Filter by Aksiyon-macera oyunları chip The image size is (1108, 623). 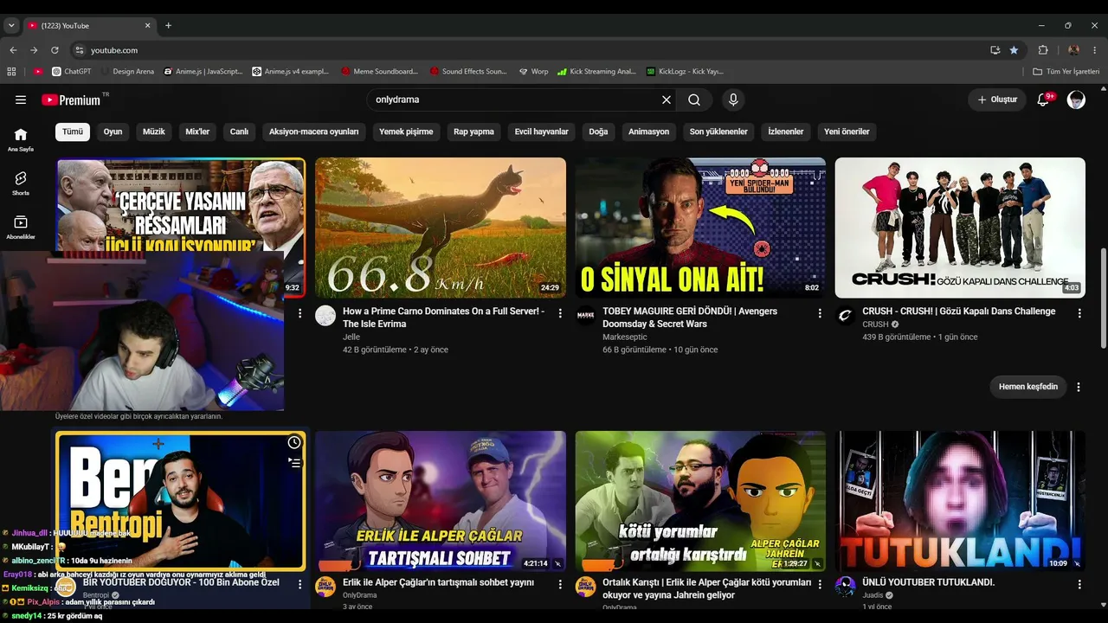click(x=314, y=132)
